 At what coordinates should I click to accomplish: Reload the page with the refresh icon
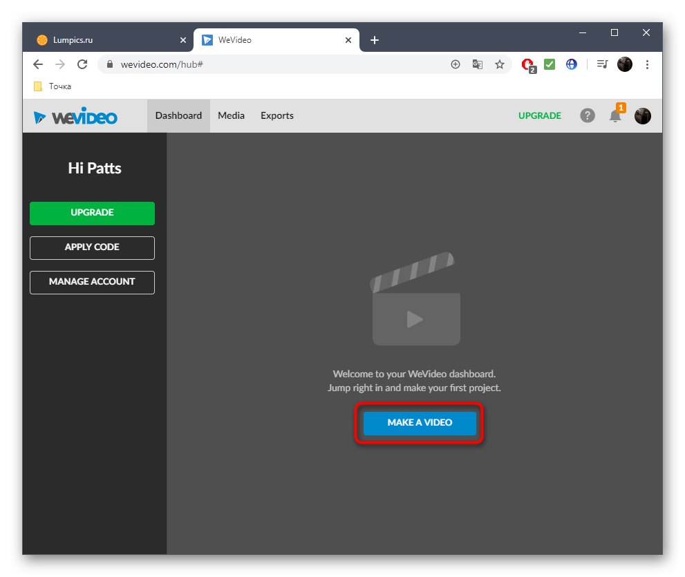[82, 64]
